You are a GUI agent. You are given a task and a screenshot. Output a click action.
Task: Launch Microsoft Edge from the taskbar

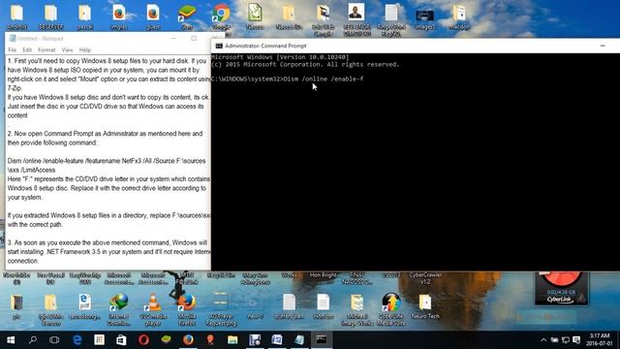pos(77,340)
